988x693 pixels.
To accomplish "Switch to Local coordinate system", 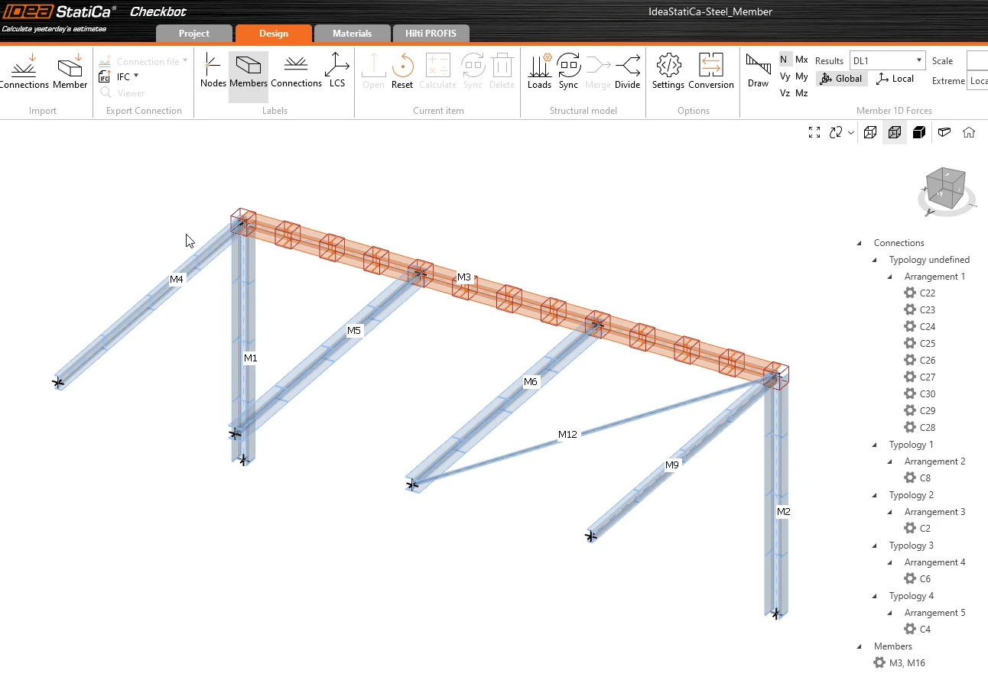I will (x=895, y=79).
